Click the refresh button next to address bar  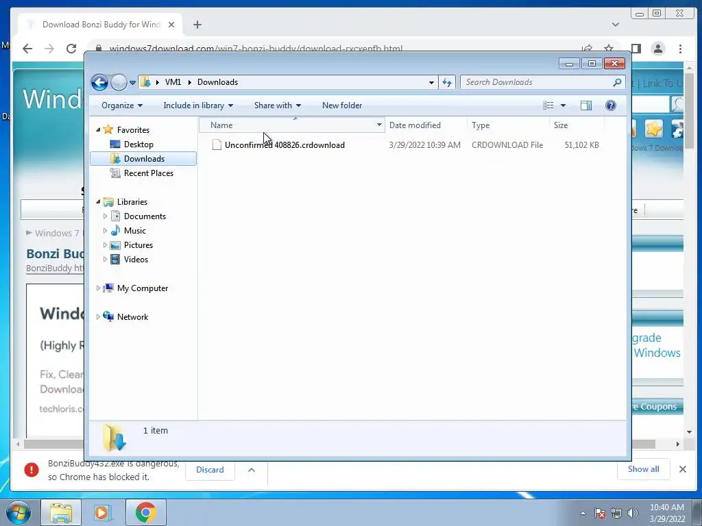pyautogui.click(x=447, y=82)
